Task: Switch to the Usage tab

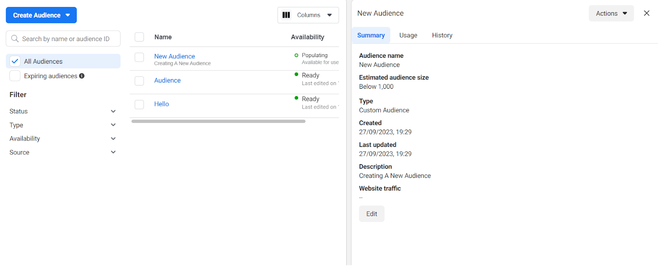Action: (408, 35)
